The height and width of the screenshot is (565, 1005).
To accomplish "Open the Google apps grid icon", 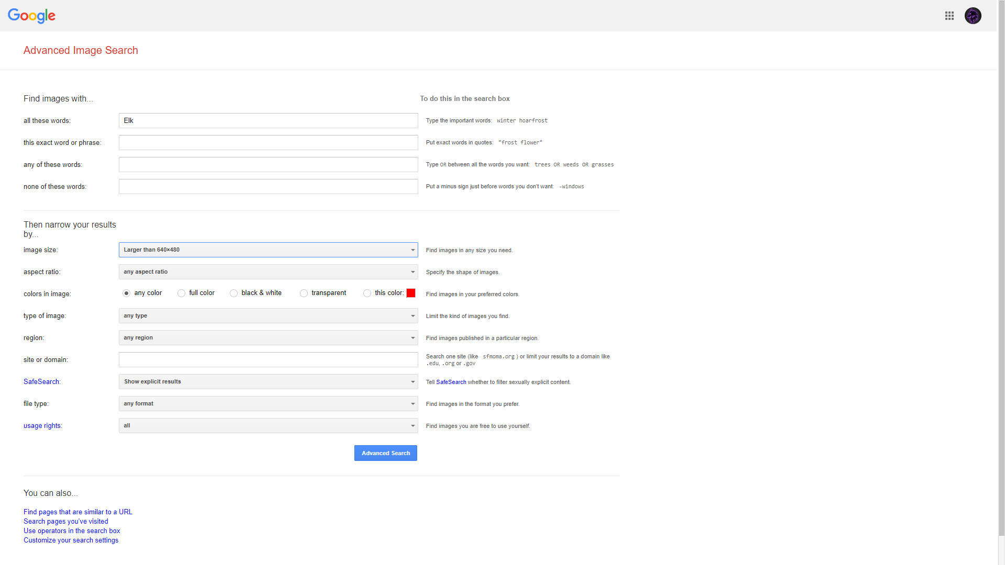I will point(950,16).
